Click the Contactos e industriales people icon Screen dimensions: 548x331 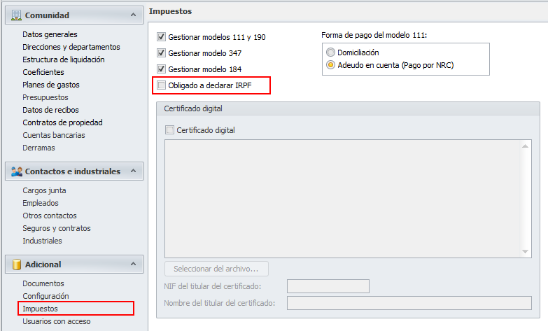coord(16,171)
